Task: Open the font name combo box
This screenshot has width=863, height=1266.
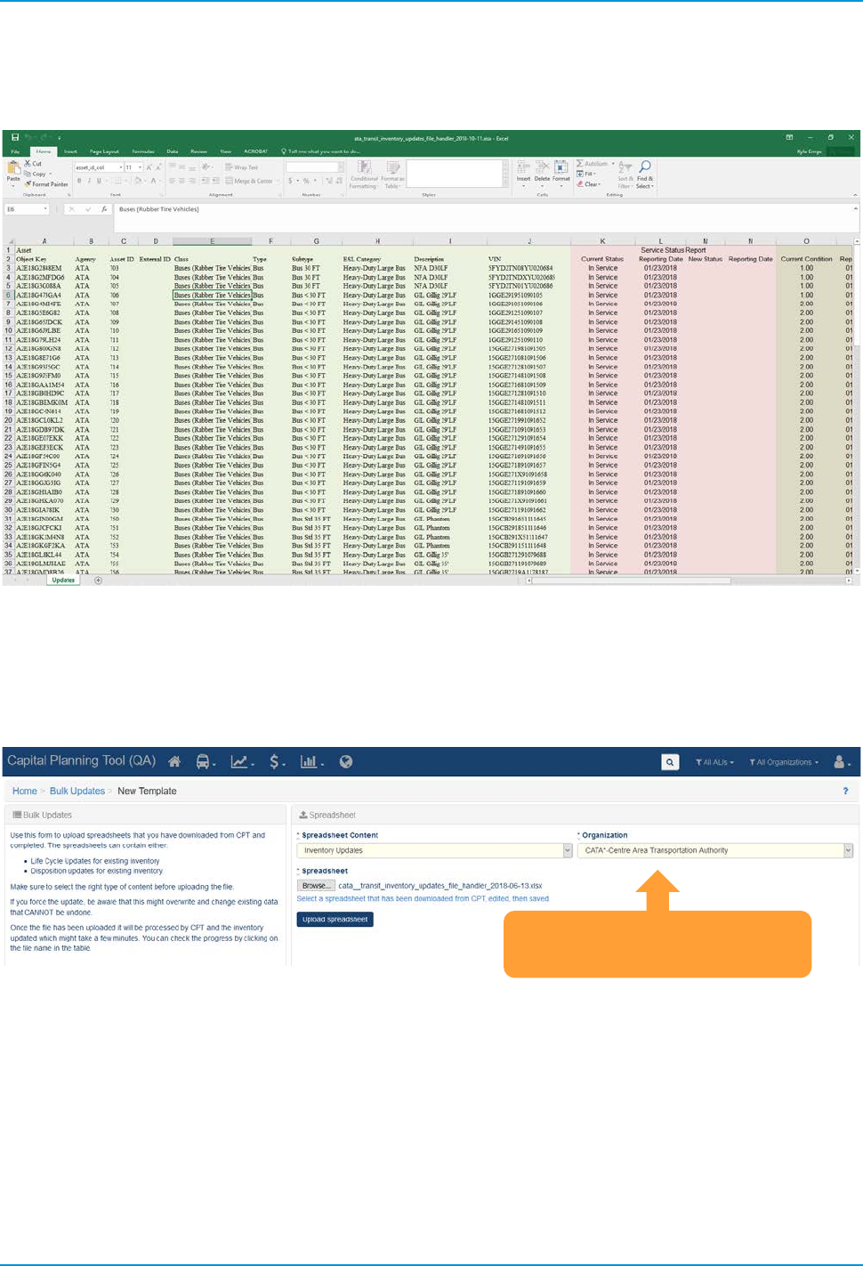Action: [98, 167]
